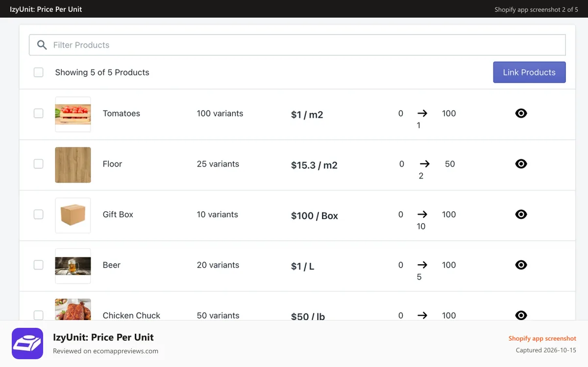Click the IzyUnit: Price Per Unit header title
This screenshot has width=588, height=367.
coord(46,9)
